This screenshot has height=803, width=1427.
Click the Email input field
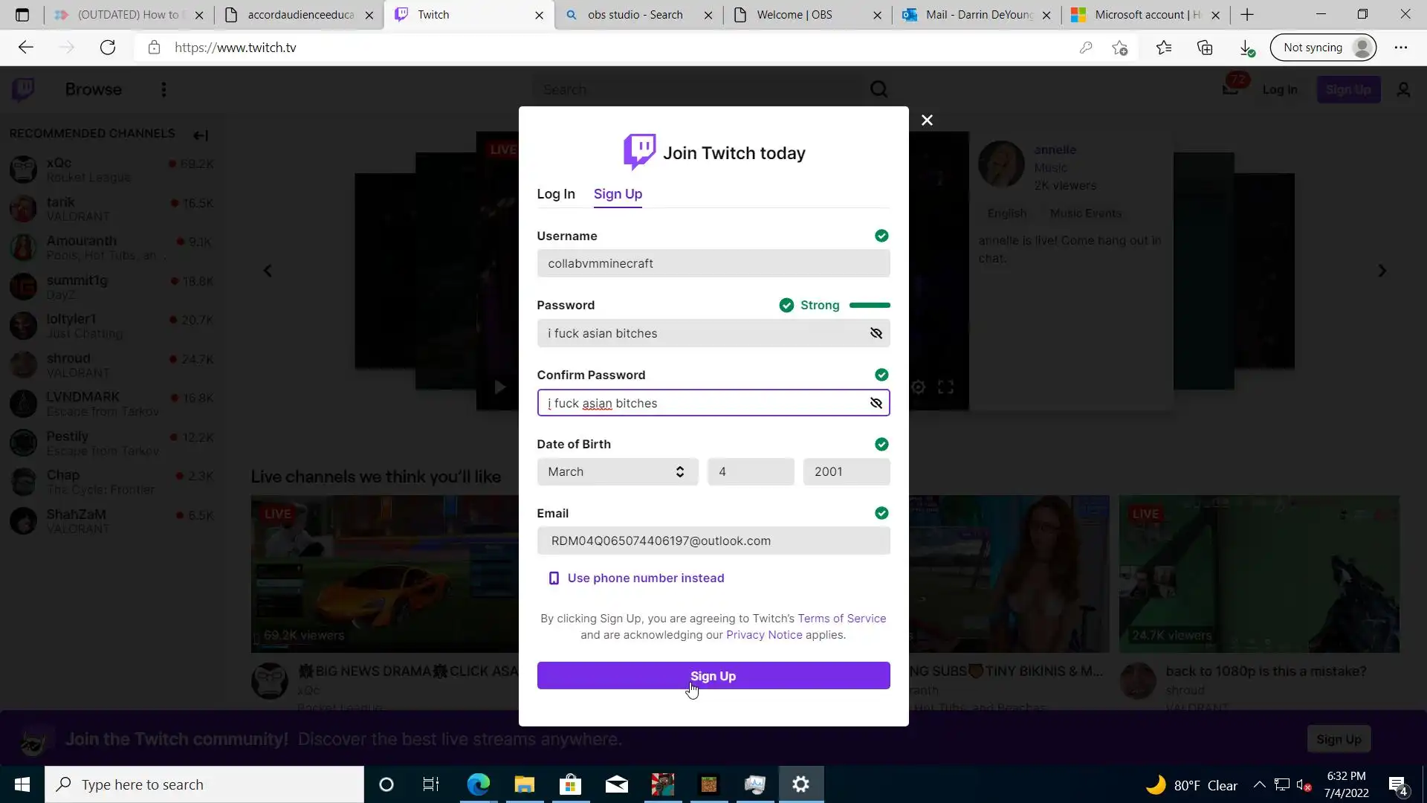coord(712,541)
